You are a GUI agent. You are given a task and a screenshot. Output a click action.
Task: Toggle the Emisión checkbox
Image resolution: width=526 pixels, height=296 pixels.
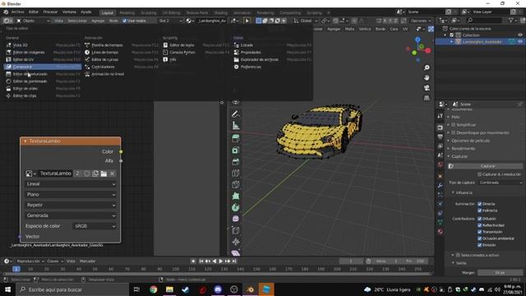point(480,245)
